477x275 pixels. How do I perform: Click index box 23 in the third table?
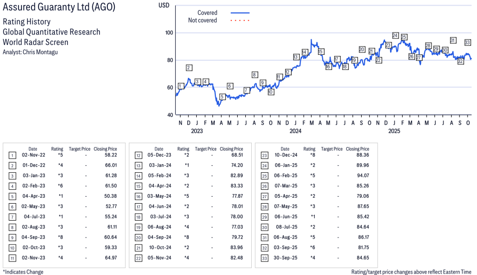click(x=264, y=156)
